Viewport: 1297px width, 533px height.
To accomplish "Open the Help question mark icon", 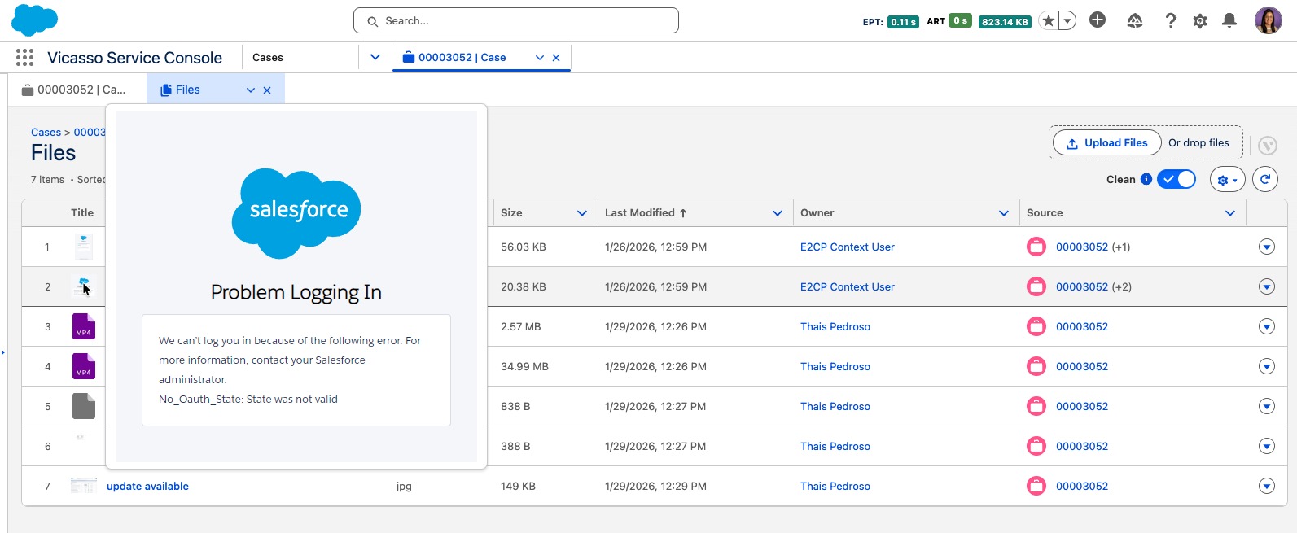I will tap(1171, 21).
